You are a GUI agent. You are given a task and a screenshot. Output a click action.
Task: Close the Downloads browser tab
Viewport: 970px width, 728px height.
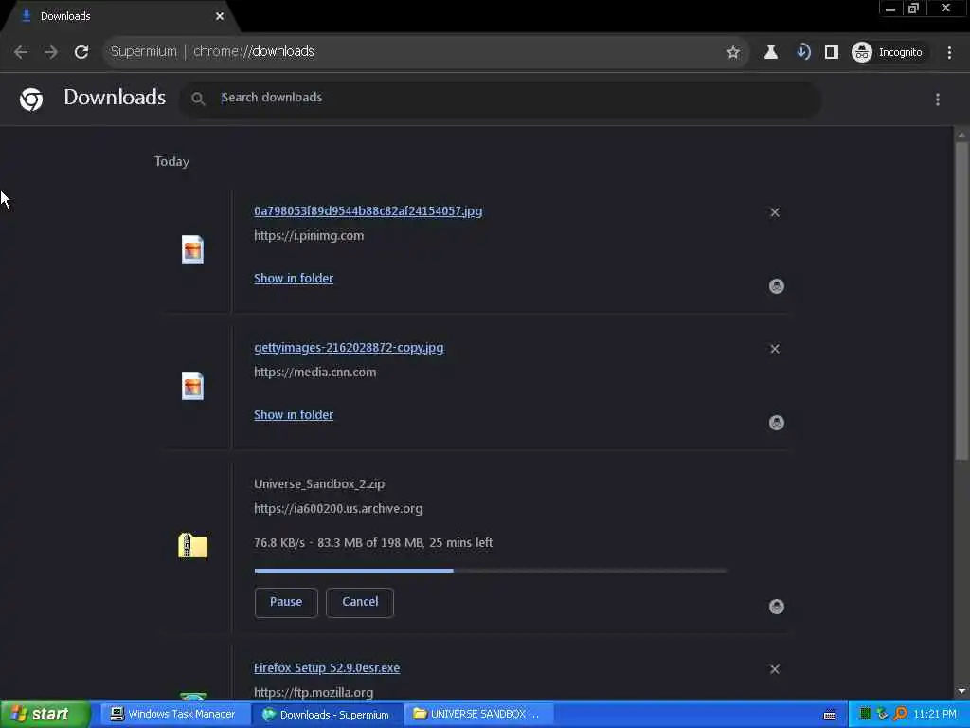[x=220, y=16]
